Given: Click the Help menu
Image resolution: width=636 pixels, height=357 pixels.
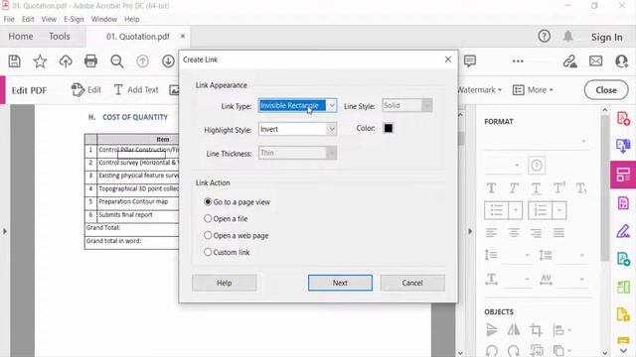Looking at the screenshot, I should click(132, 19).
